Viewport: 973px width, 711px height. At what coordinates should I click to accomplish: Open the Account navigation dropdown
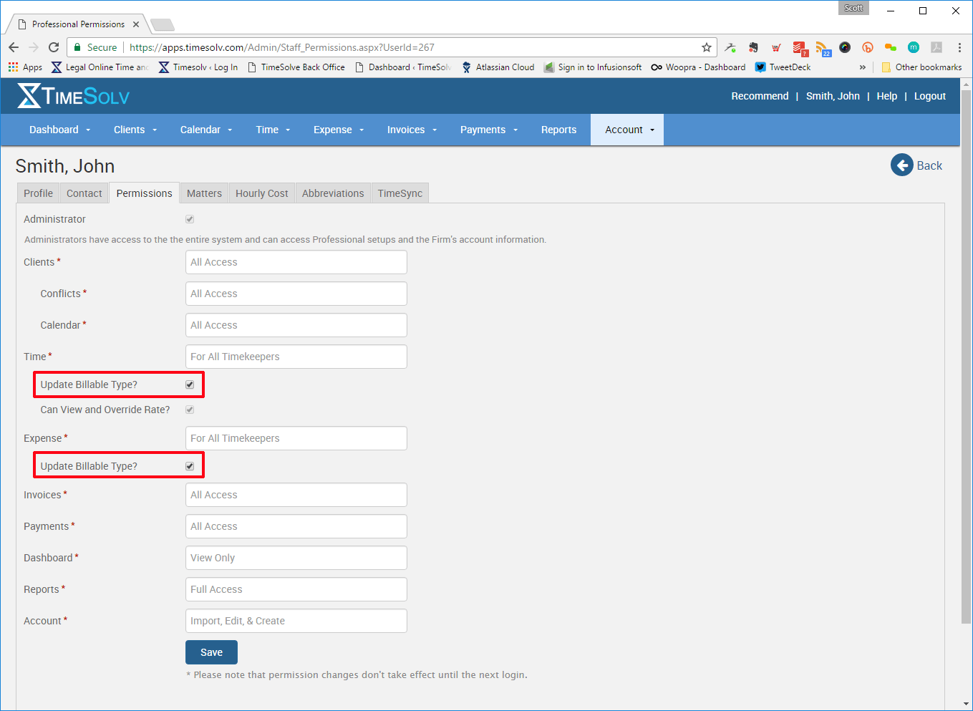(626, 130)
